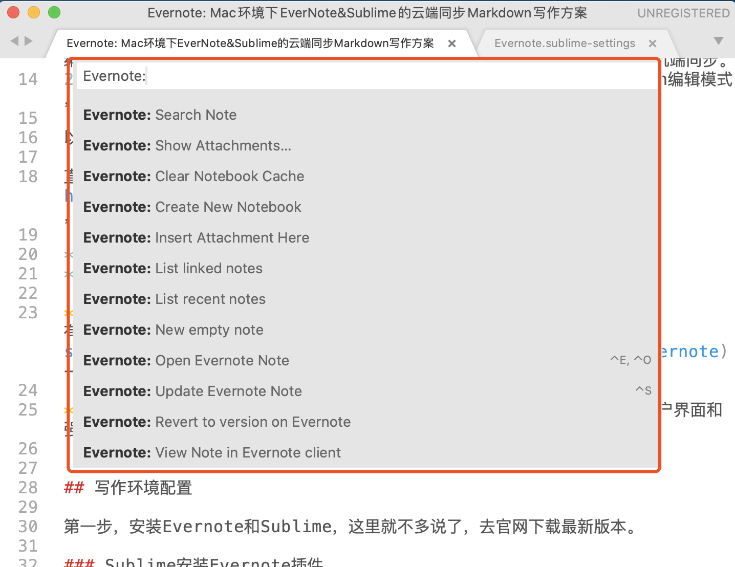
Task: Click the red close window button
Action: coord(13,12)
